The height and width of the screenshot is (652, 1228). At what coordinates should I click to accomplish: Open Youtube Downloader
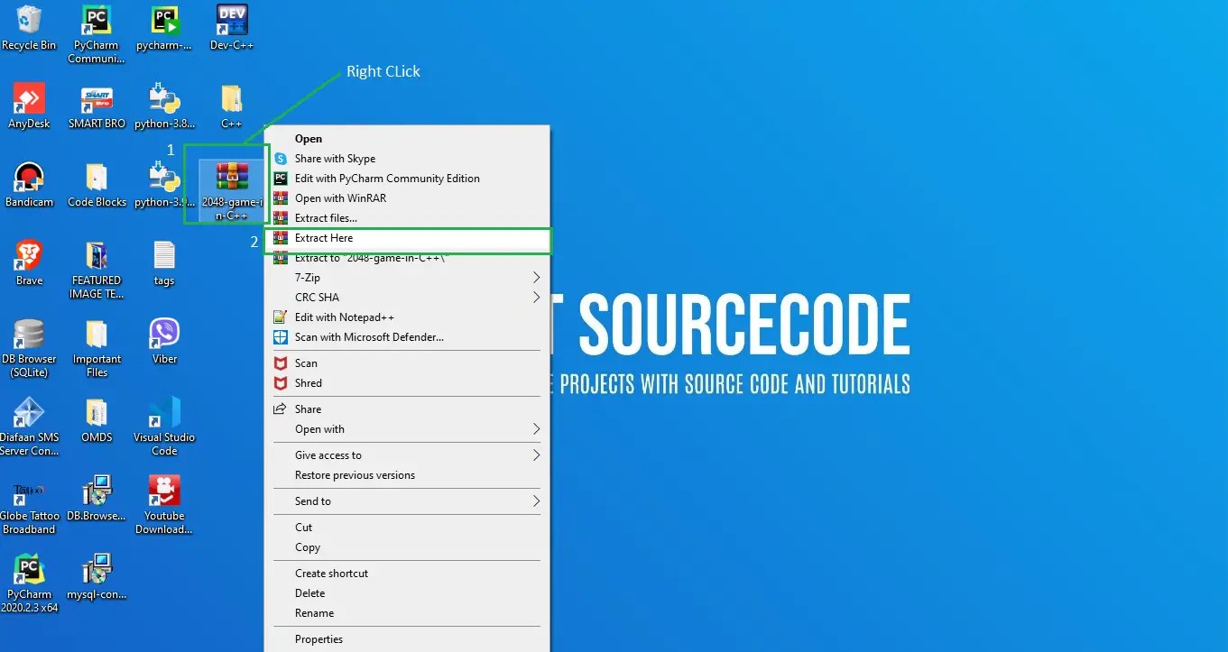(x=163, y=491)
